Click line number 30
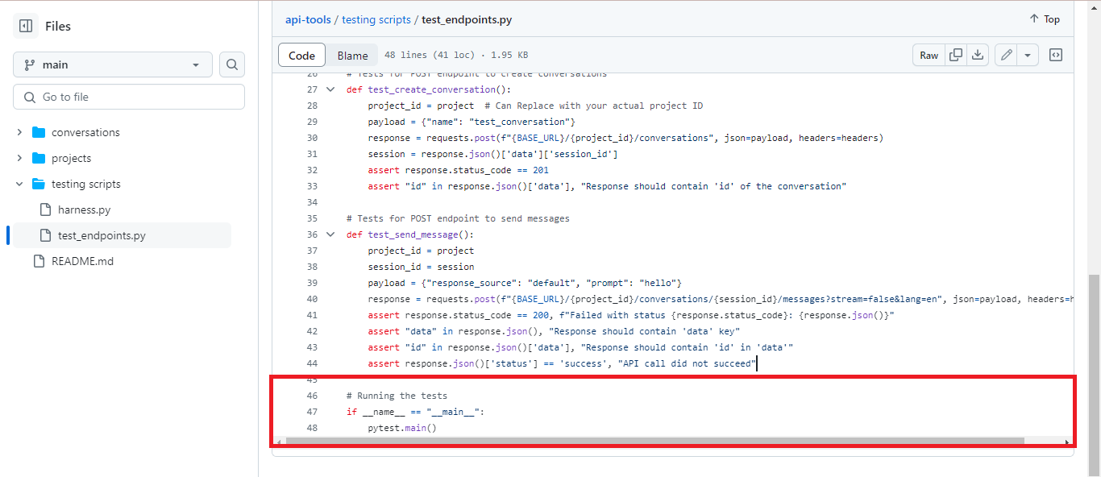This screenshot has width=1101, height=477. (312, 138)
